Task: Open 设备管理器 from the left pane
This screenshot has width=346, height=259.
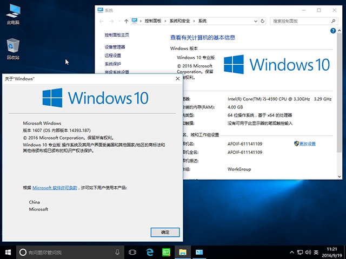Action: click(115, 47)
